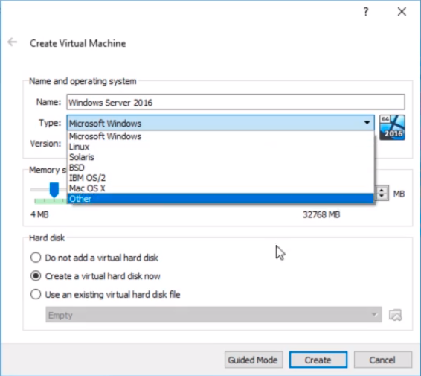The image size is (421, 376).
Task: Open the help question mark
Action: (x=366, y=12)
